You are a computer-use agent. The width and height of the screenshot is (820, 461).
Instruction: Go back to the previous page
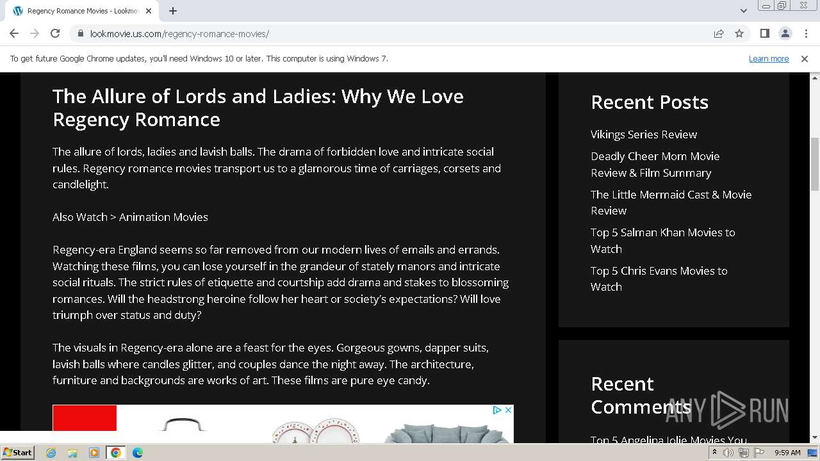tap(14, 33)
